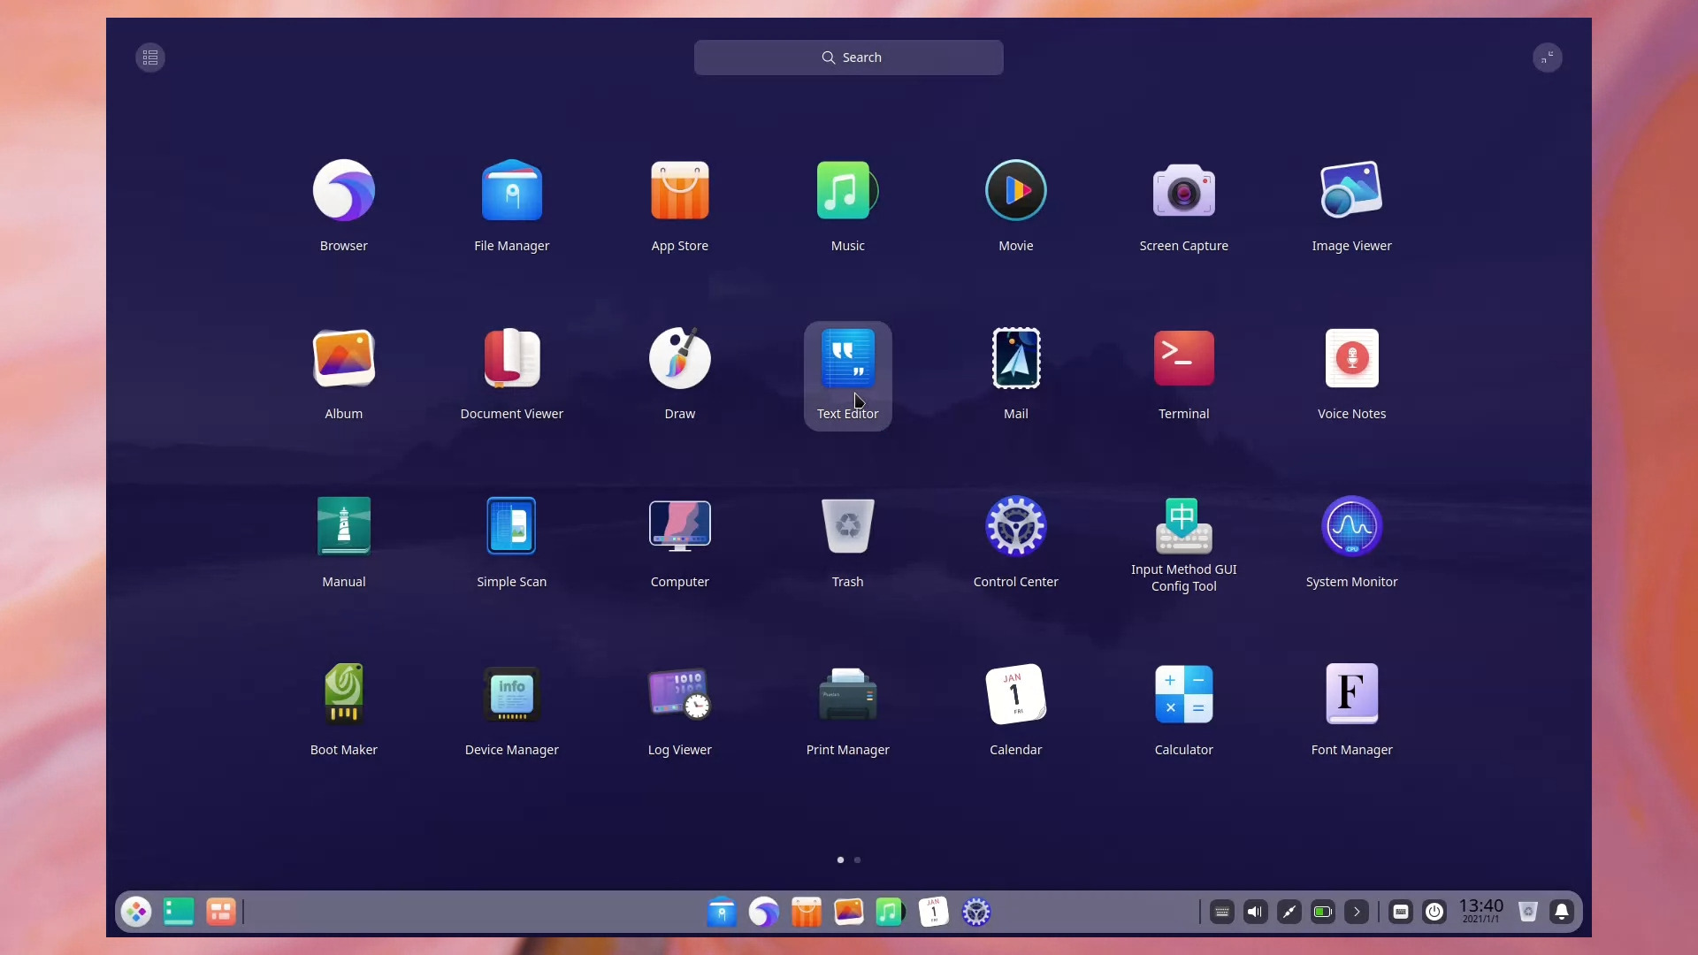Screen dimensions: 1698x955
Task: Open the Browser from the dock
Action: point(762,912)
